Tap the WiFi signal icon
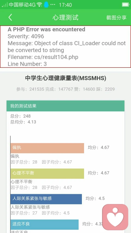 pos(39,5)
